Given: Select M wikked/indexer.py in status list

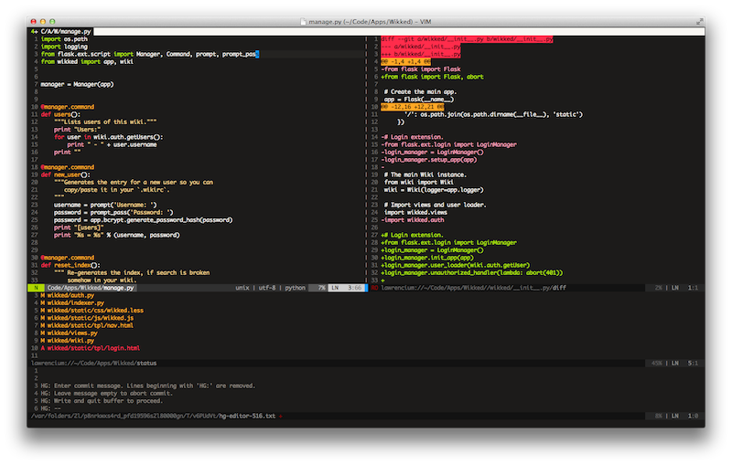Looking at the screenshot, I should point(72,303).
